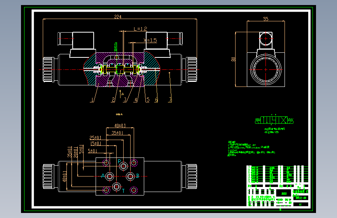Viewport: 337px width, 218px height.
Task: Select the T port label
Action: [x=123, y=191]
